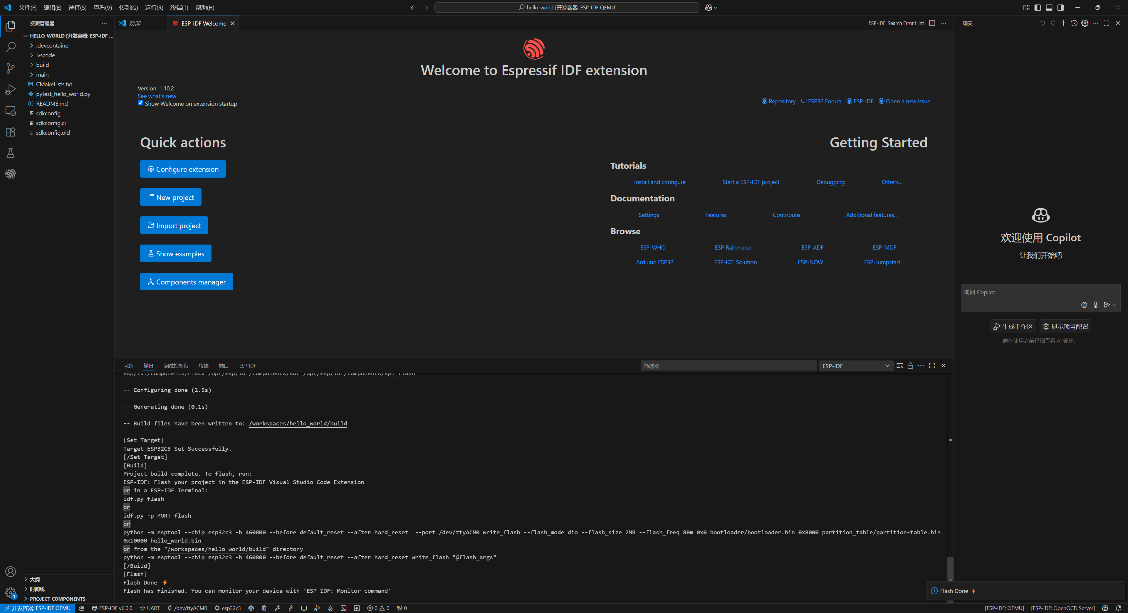
Task: Click the 询问 Copilot input field
Action: click(x=1020, y=292)
